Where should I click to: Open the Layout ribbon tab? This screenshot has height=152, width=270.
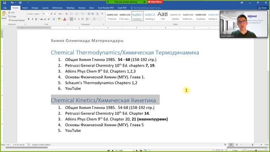click(x=45, y=8)
